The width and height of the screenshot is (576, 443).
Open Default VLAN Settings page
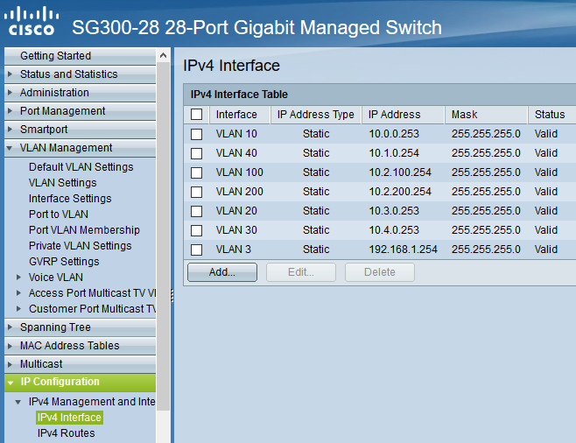(x=81, y=167)
